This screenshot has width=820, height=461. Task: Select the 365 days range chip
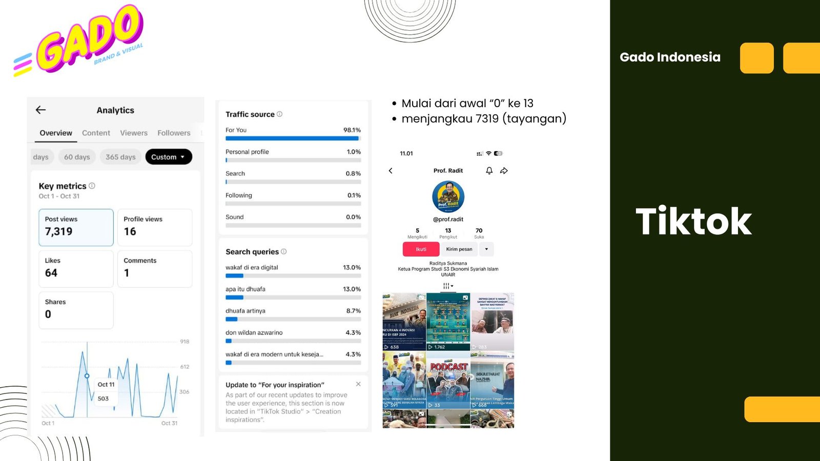pyautogui.click(x=120, y=157)
